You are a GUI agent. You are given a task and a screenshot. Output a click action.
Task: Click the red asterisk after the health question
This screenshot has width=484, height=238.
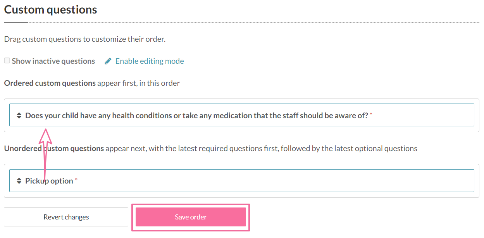tap(371, 114)
